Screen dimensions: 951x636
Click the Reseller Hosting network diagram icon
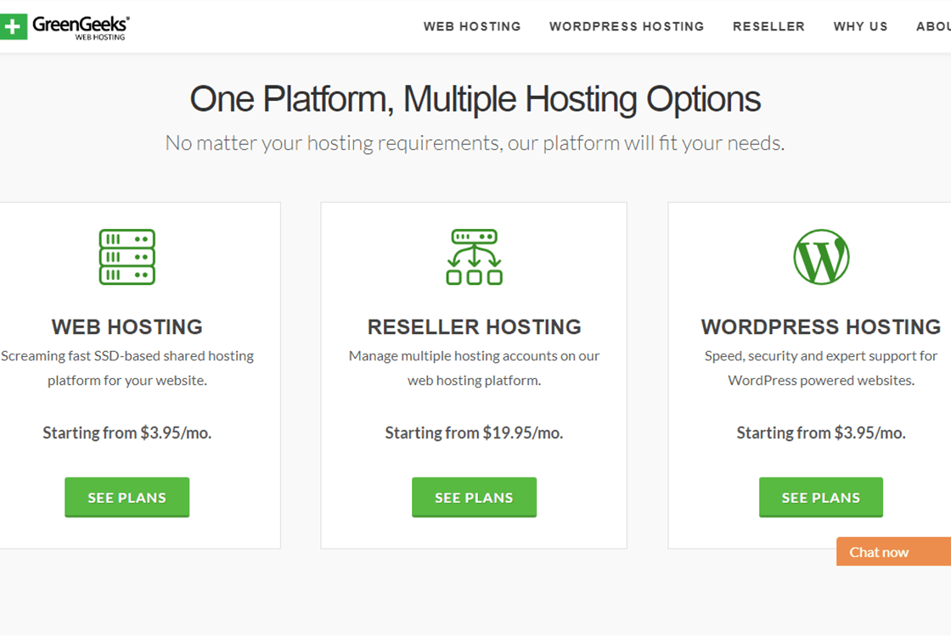point(474,257)
